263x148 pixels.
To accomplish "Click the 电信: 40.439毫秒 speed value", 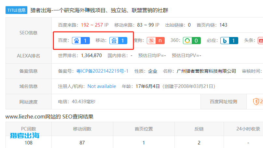I will click(x=76, y=102).
